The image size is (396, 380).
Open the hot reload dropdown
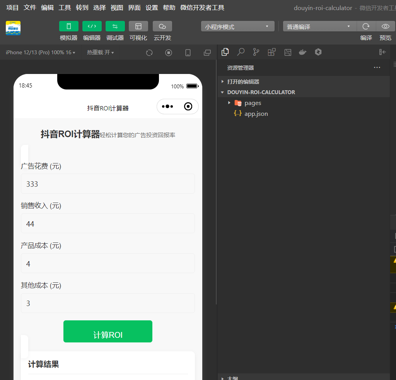(x=100, y=52)
